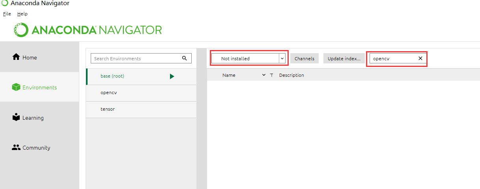Open the Help menu

pos(22,14)
